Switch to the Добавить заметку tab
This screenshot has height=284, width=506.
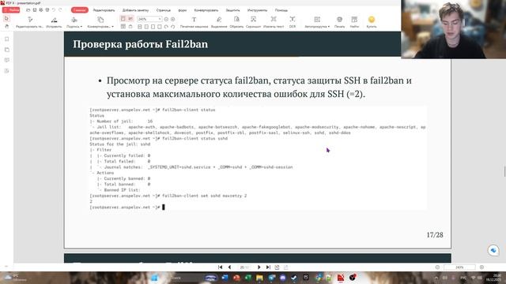[135, 10]
